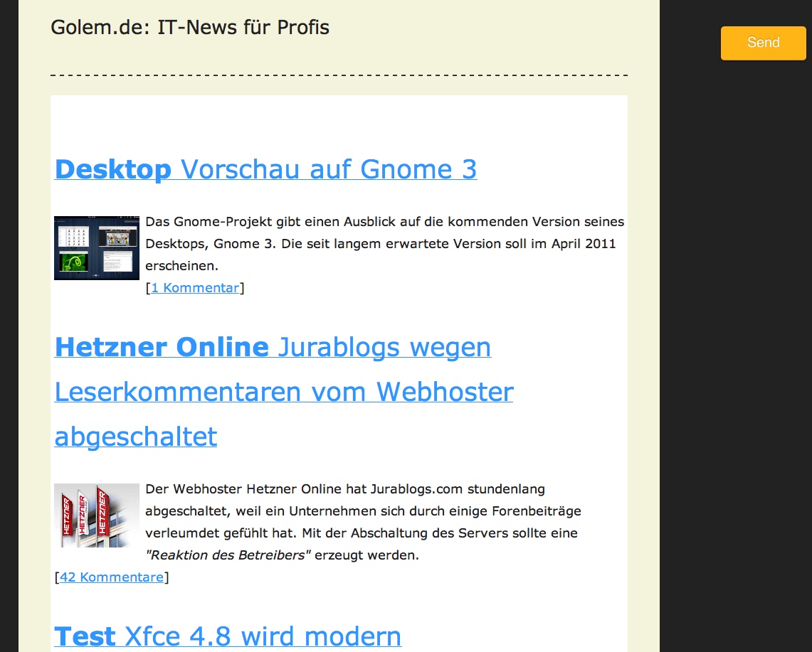
Task: Click the word "abgeschaltet" in the headline
Action: click(x=135, y=437)
